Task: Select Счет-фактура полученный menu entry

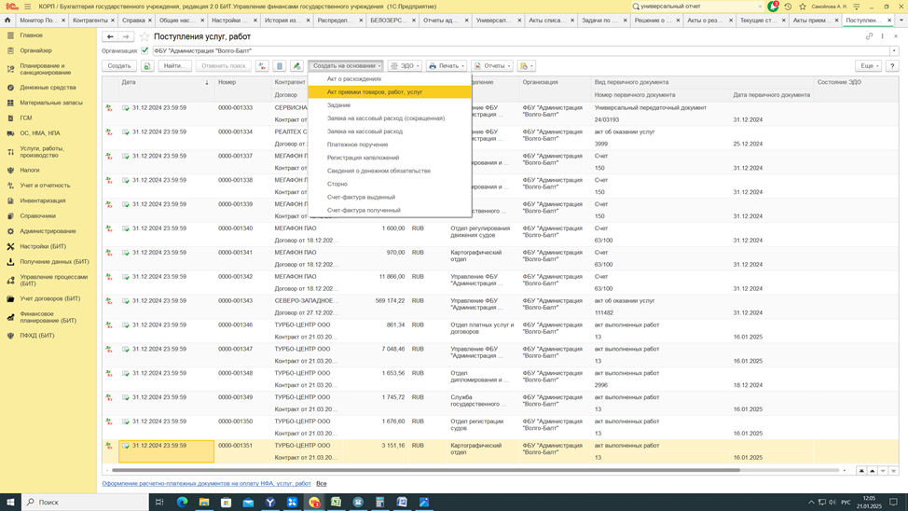Action: (x=390, y=211)
